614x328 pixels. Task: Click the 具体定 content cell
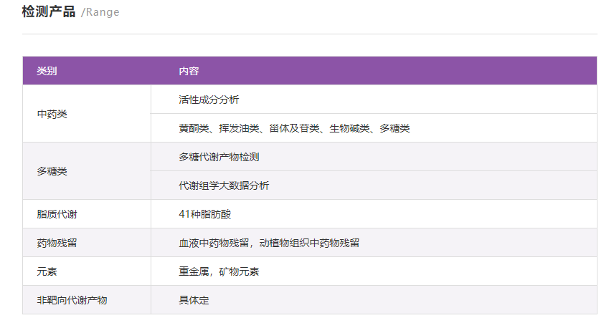(x=194, y=300)
